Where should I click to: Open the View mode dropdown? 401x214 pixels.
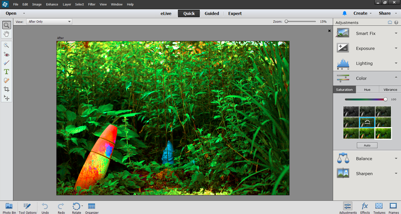(x=49, y=22)
